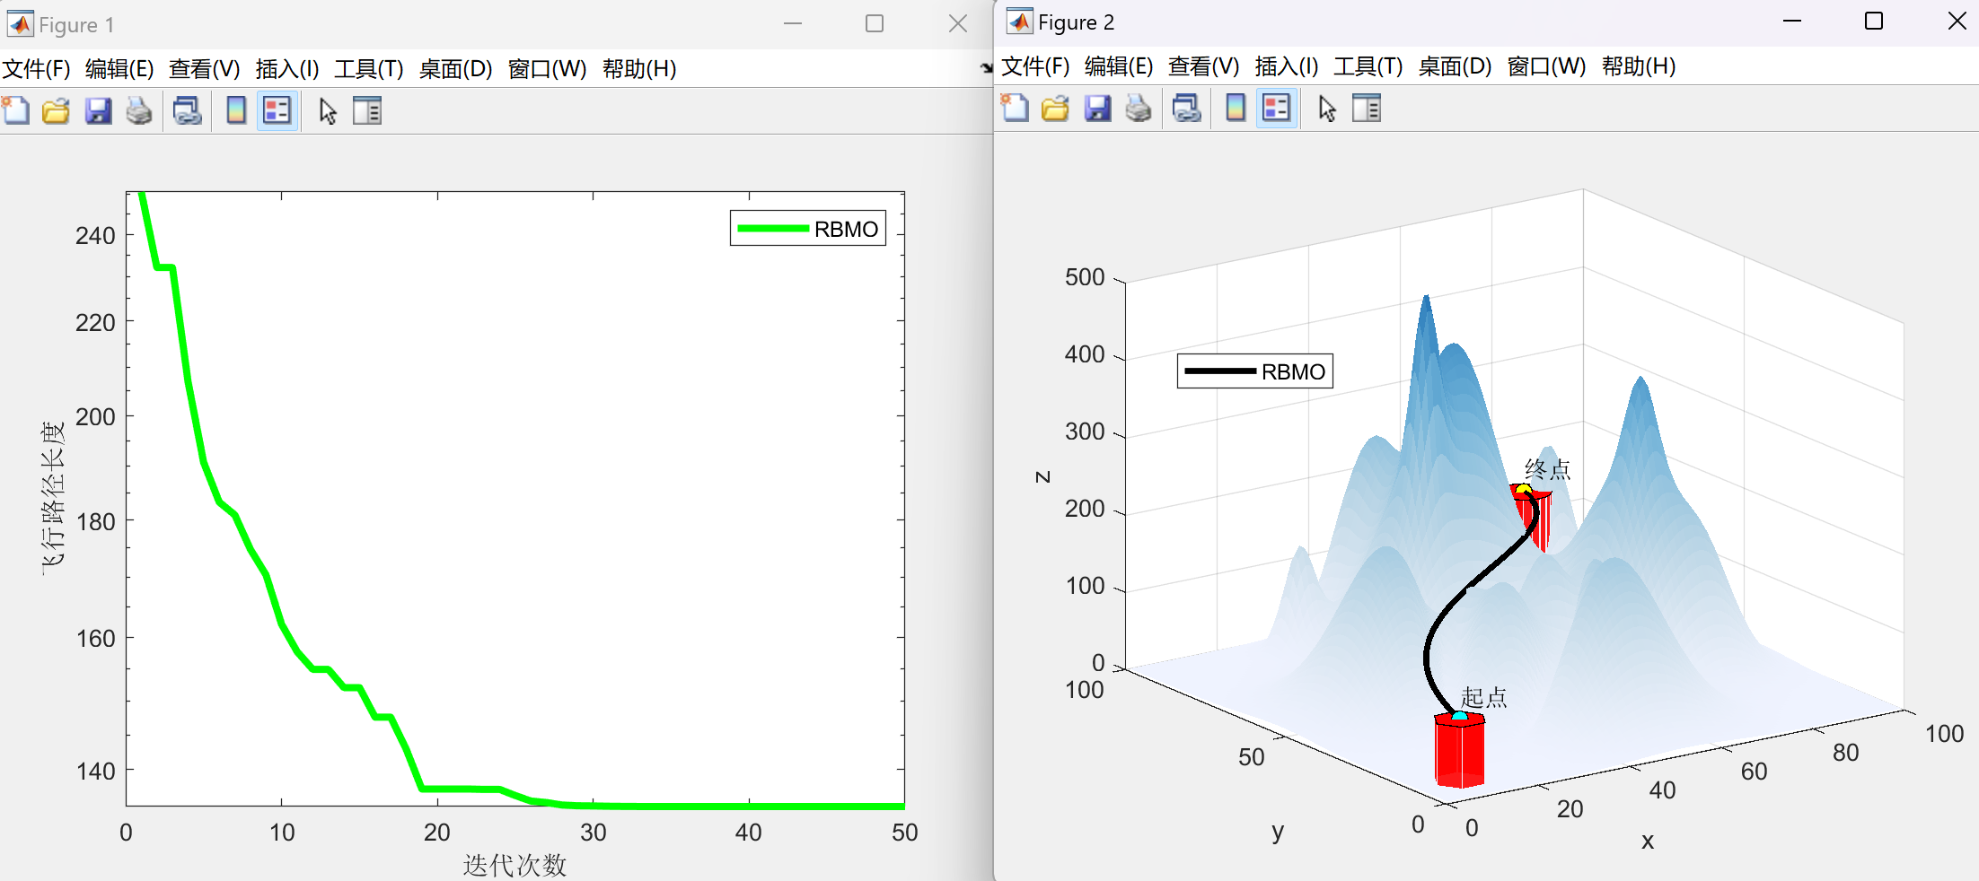Viewport: 1979px width, 881px height.
Task: Select 帮助(H) menu in Figure 1
Action: (x=638, y=69)
